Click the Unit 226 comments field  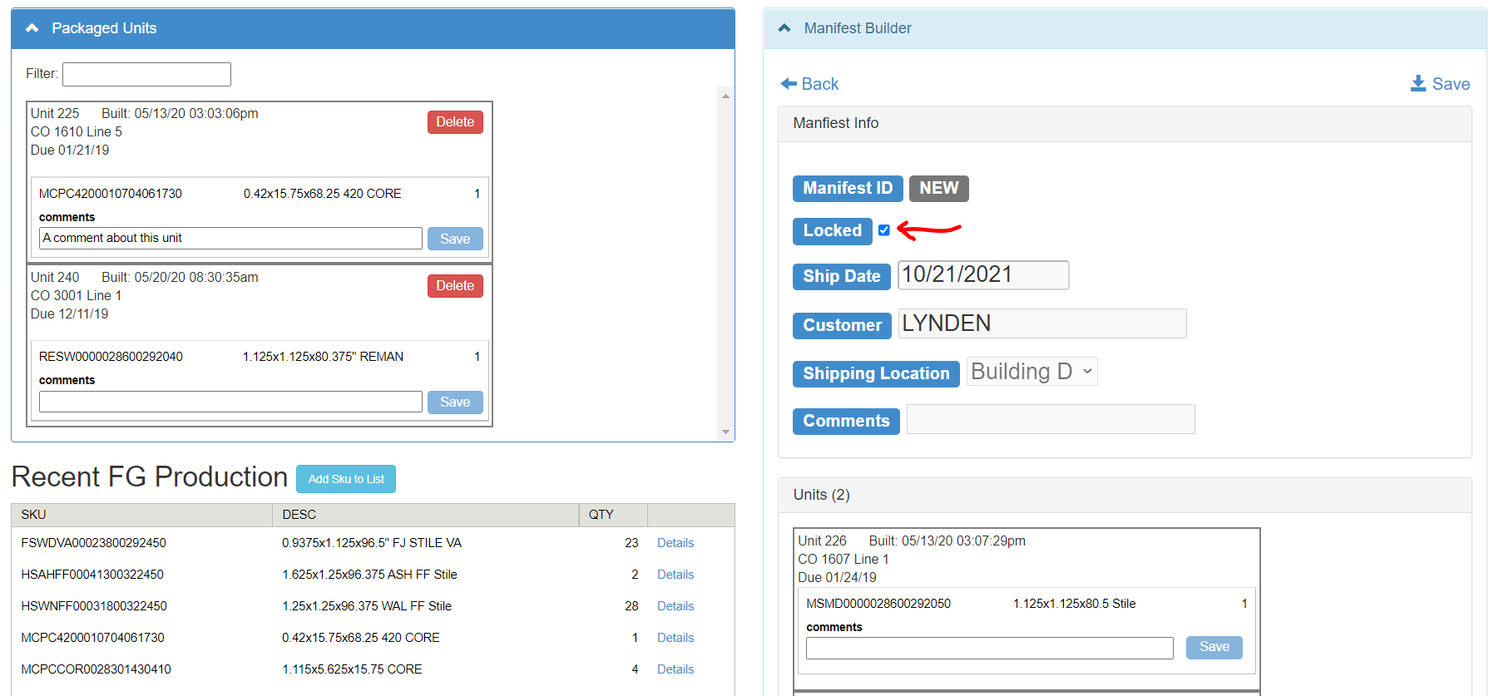989,648
